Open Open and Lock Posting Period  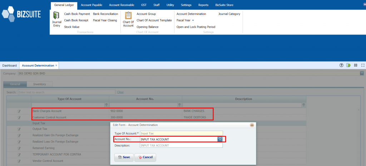196,27
